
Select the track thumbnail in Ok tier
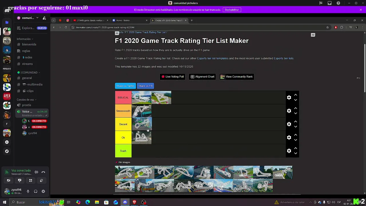click(x=142, y=138)
